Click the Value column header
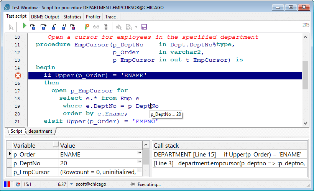Screen dimensions: 314x191 coord(101,145)
